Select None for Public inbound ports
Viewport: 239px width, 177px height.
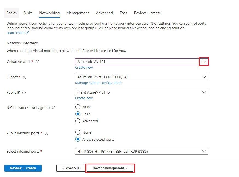78,132
